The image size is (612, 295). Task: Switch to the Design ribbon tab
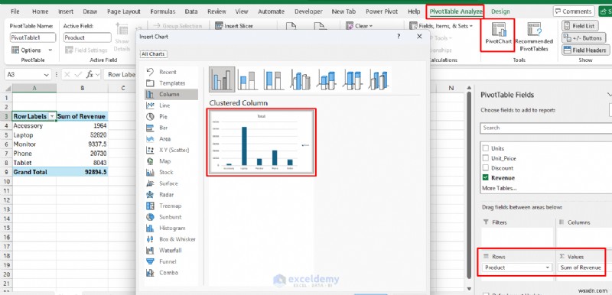point(501,11)
